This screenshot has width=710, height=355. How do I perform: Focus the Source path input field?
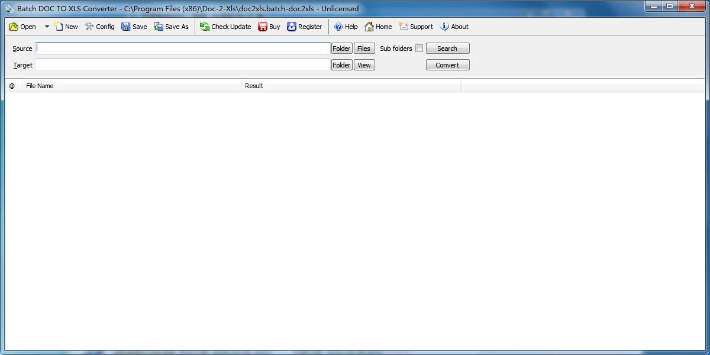(x=183, y=49)
